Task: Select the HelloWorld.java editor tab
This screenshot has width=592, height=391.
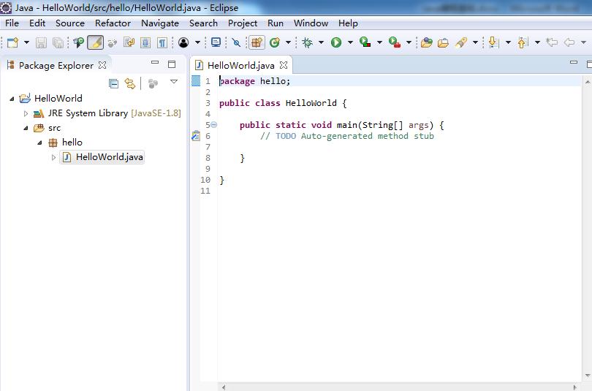Action: pyautogui.click(x=241, y=65)
